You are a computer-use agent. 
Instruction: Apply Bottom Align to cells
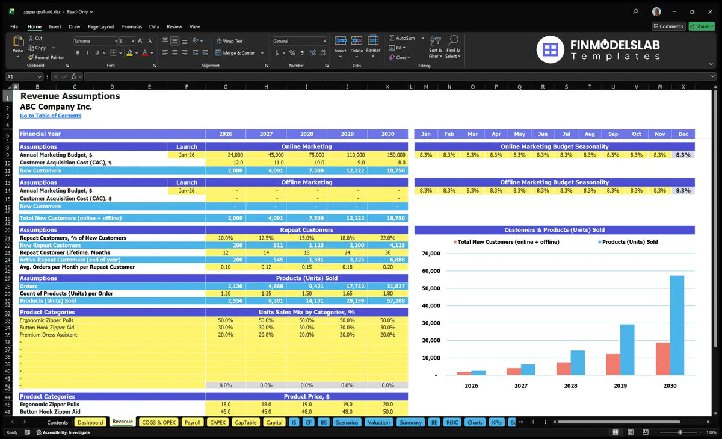(184, 41)
